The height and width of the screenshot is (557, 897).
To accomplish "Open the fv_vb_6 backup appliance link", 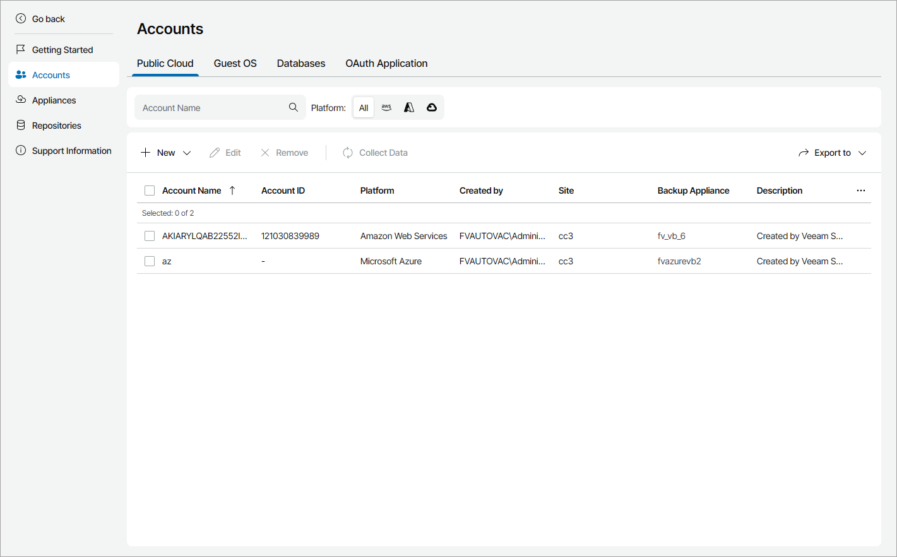I will [x=671, y=236].
